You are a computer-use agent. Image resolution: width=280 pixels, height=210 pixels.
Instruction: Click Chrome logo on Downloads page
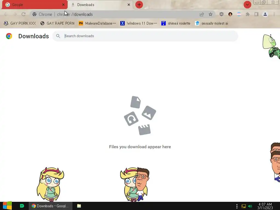(x=9, y=36)
